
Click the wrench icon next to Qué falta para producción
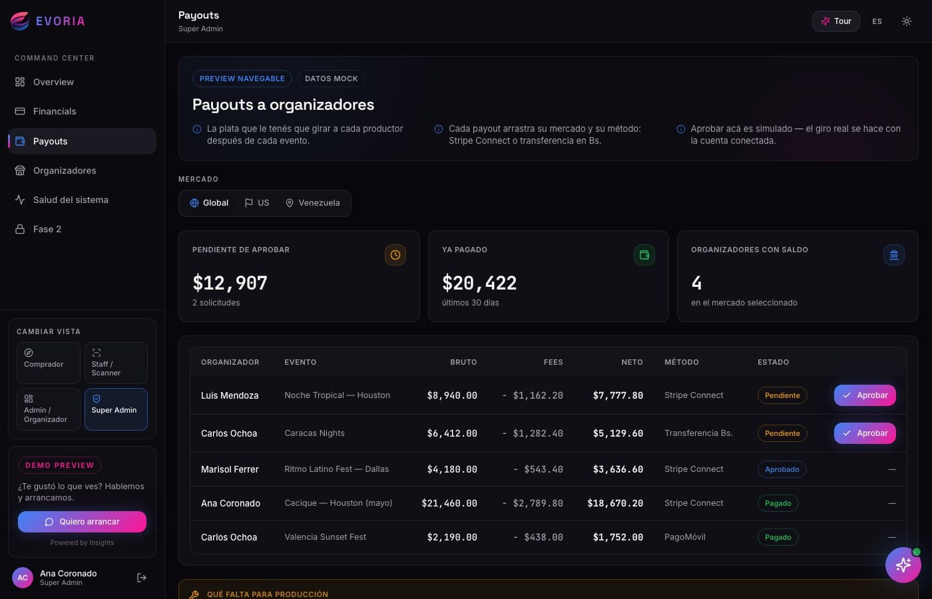194,594
